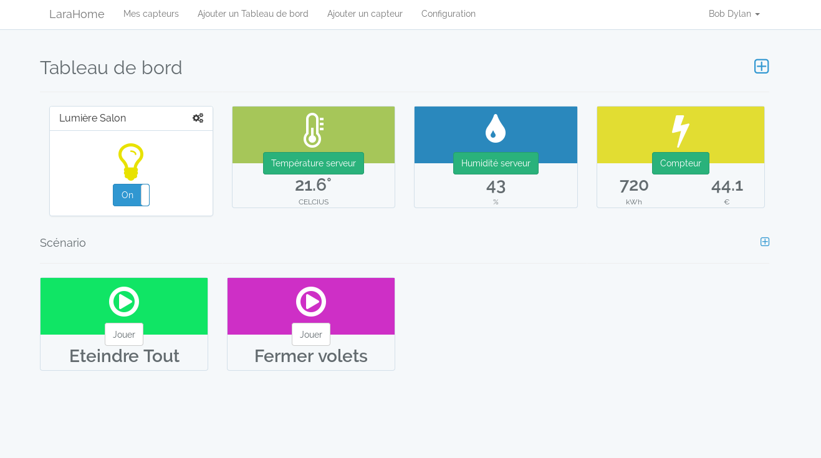
Task: Click the CELCIUS unit label
Action: [314, 202]
